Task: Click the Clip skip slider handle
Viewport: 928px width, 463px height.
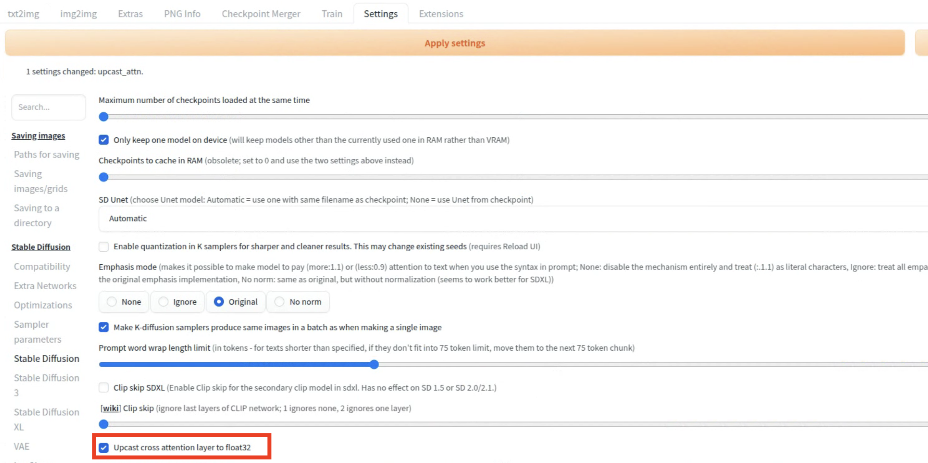Action: click(x=104, y=424)
